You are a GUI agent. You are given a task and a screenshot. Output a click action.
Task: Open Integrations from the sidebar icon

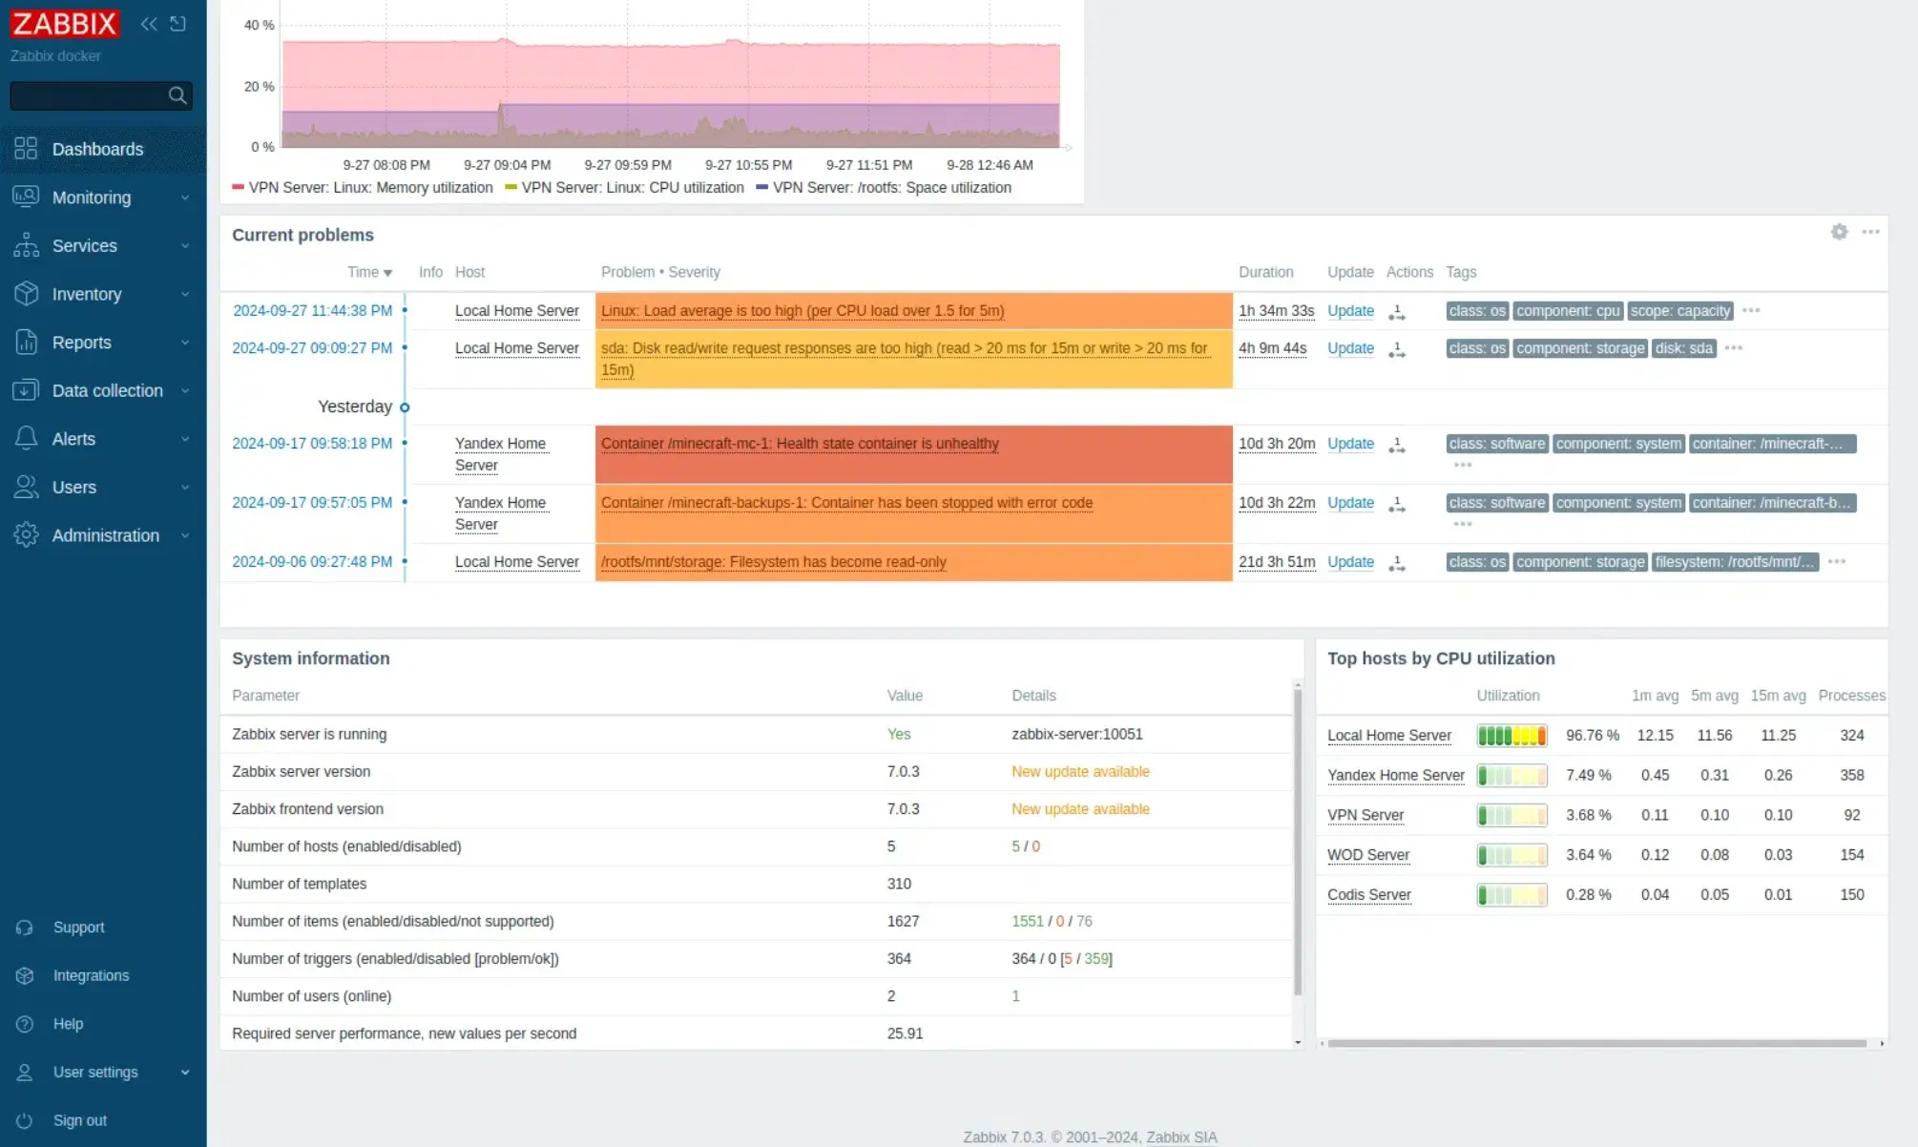pos(25,975)
